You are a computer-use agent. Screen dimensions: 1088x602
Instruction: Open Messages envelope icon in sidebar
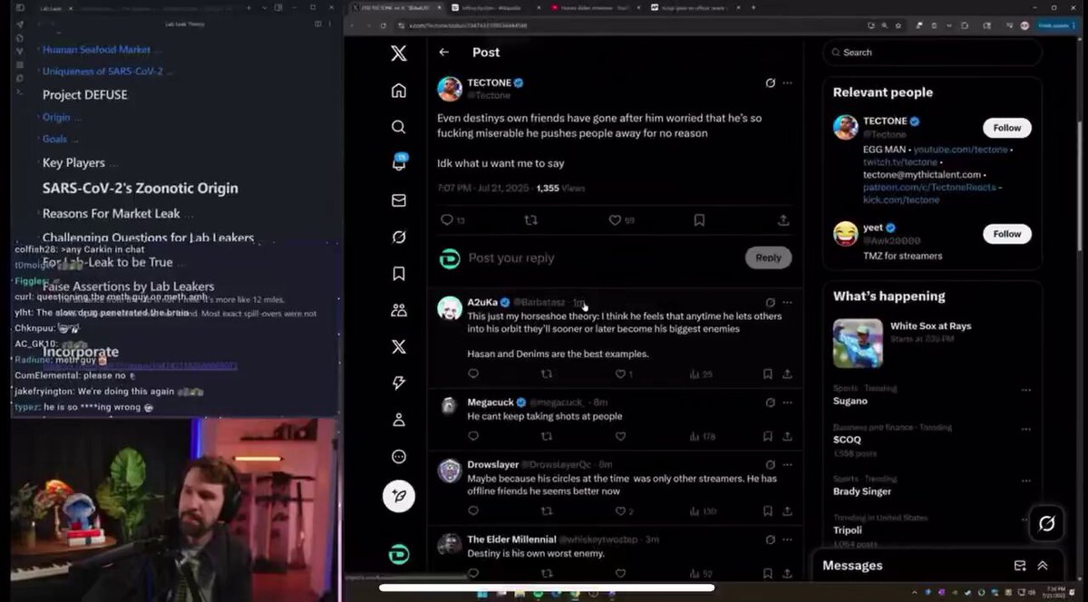point(399,200)
